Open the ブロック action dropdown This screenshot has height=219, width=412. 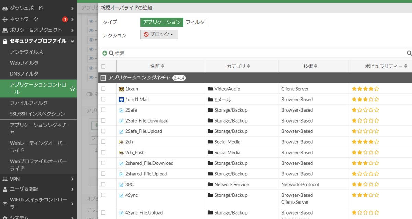click(x=159, y=35)
